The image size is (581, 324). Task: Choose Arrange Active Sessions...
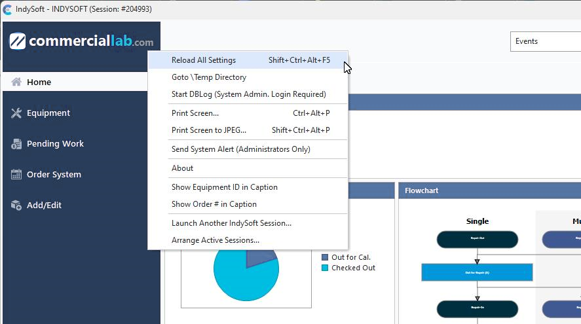(248, 240)
